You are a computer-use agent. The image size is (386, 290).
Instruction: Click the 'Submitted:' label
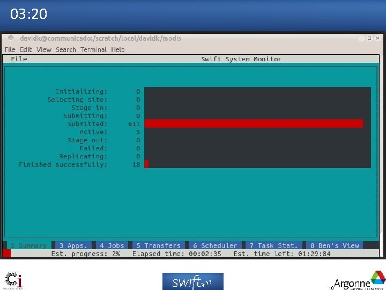[x=87, y=124]
